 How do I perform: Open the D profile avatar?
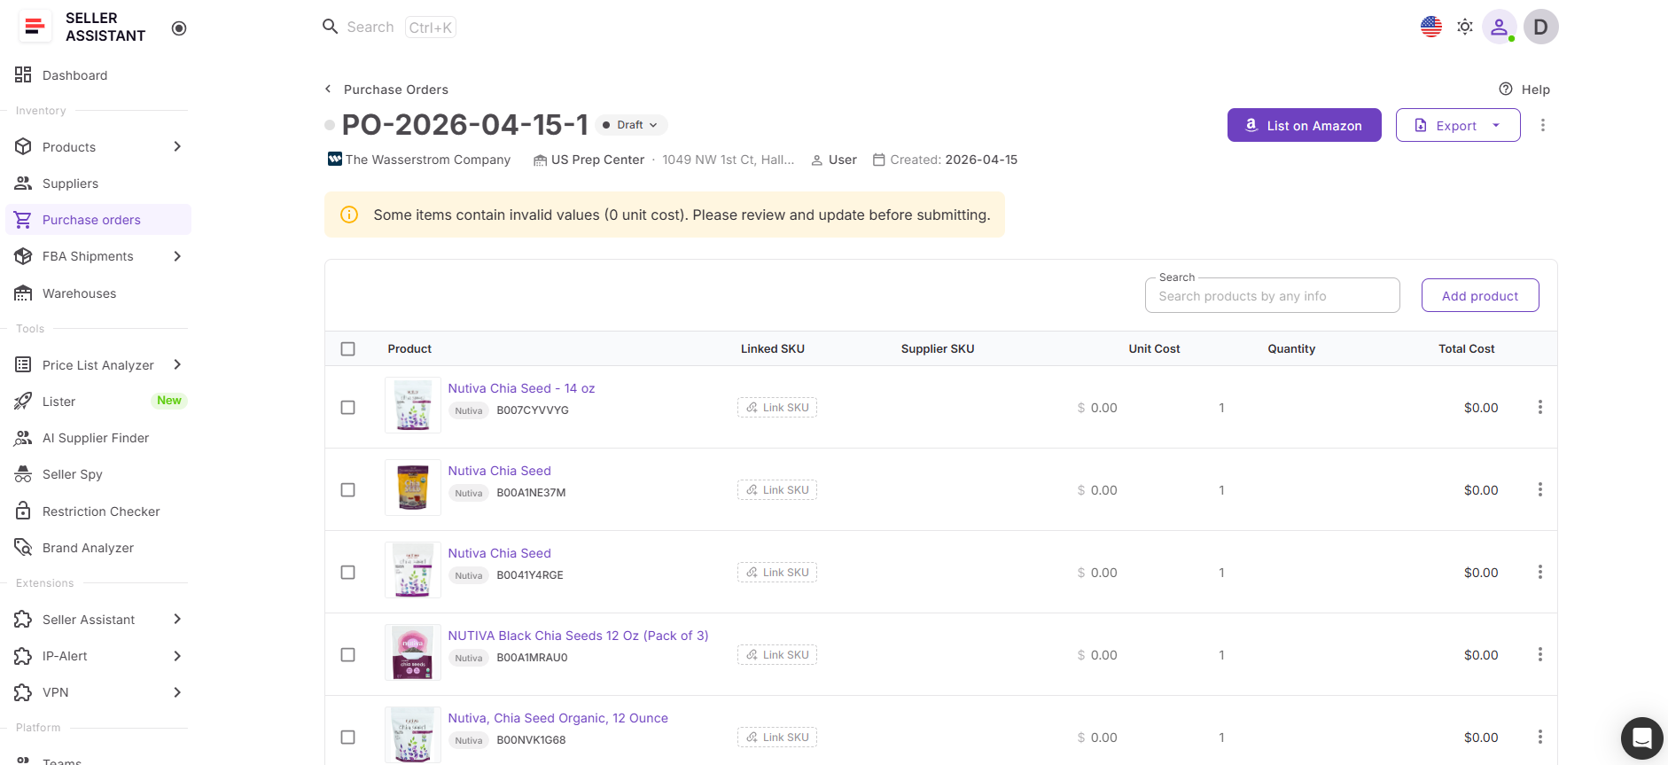[x=1541, y=27]
